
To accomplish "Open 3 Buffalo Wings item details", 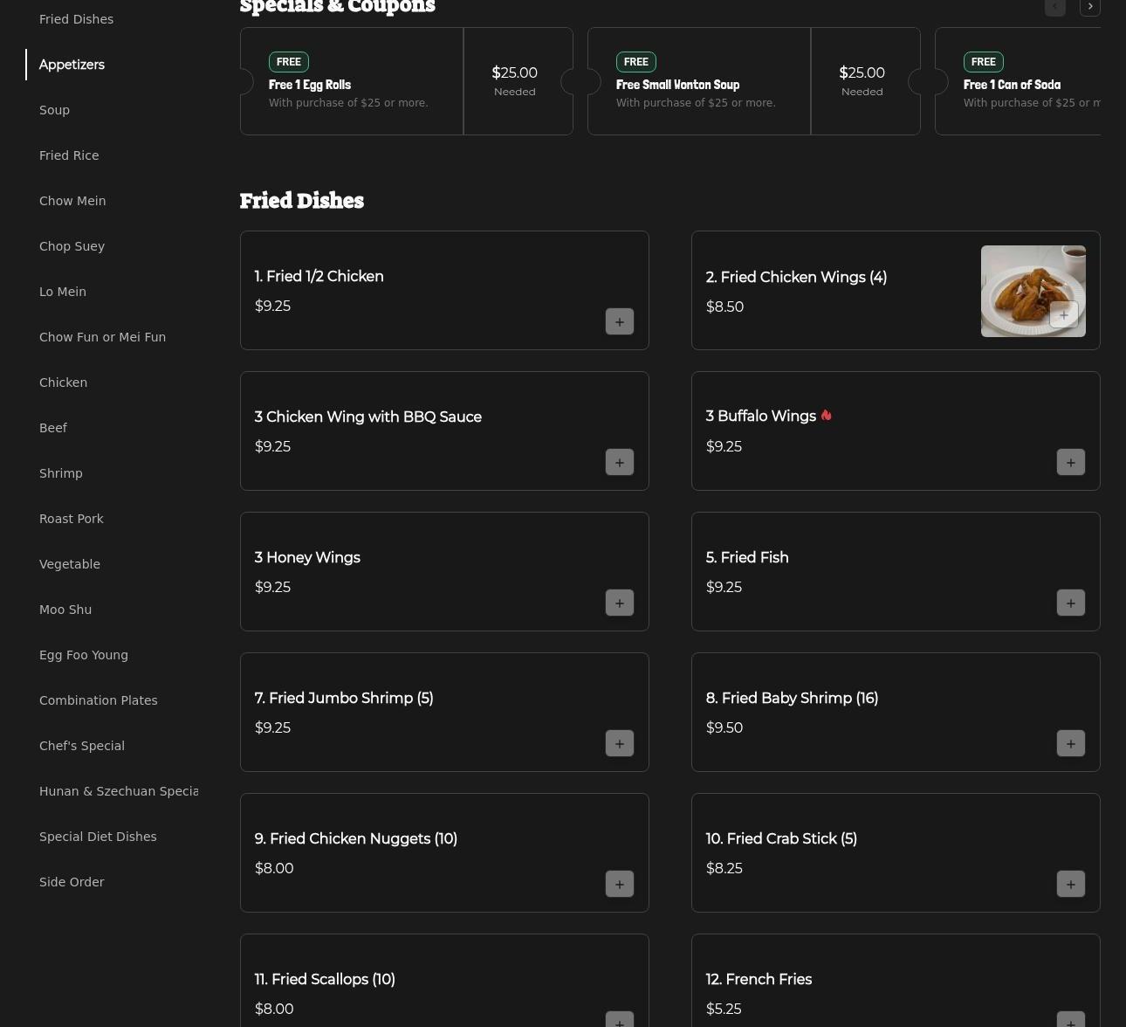I will click(x=896, y=431).
